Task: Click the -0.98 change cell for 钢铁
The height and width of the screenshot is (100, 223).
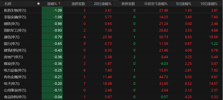Action: pyautogui.click(x=52, y=23)
